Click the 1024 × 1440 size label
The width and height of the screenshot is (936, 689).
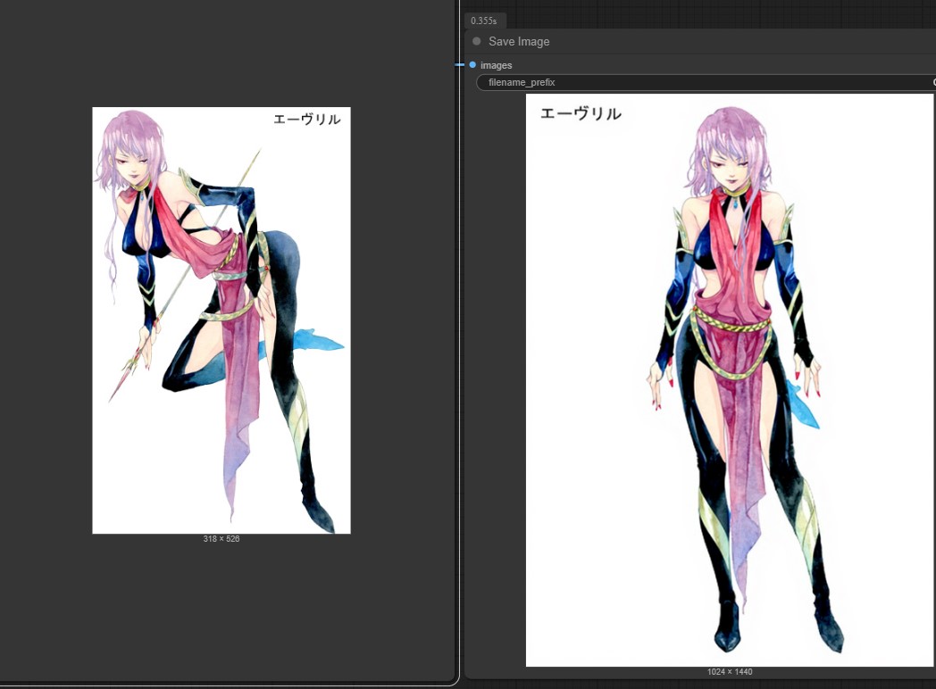point(730,672)
